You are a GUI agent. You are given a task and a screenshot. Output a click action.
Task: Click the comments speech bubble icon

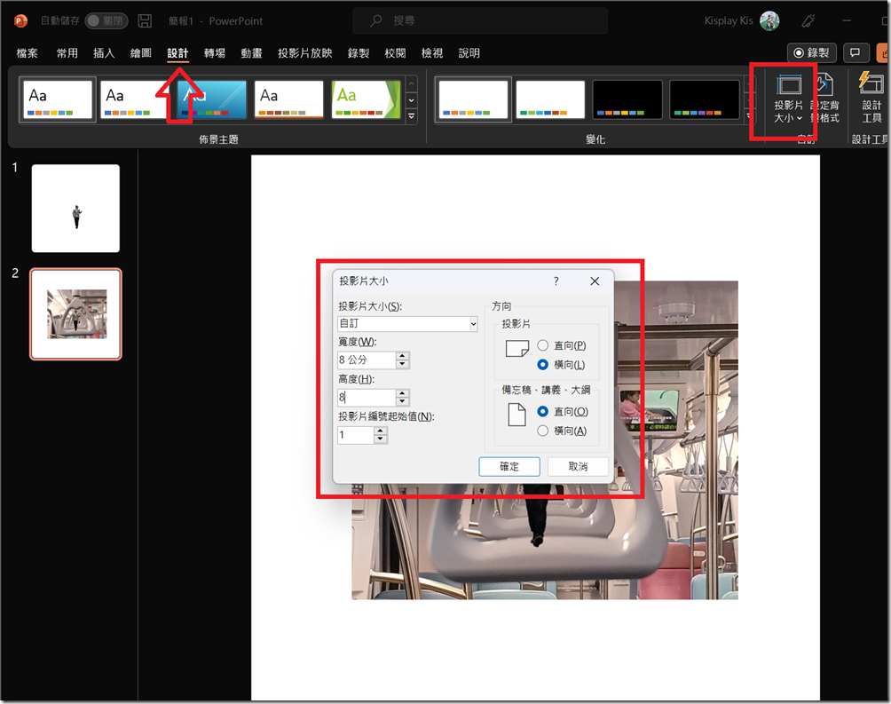coord(856,52)
